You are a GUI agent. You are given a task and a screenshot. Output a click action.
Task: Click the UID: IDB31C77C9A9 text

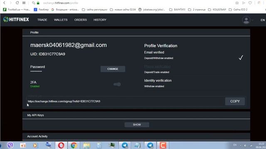click(48, 54)
